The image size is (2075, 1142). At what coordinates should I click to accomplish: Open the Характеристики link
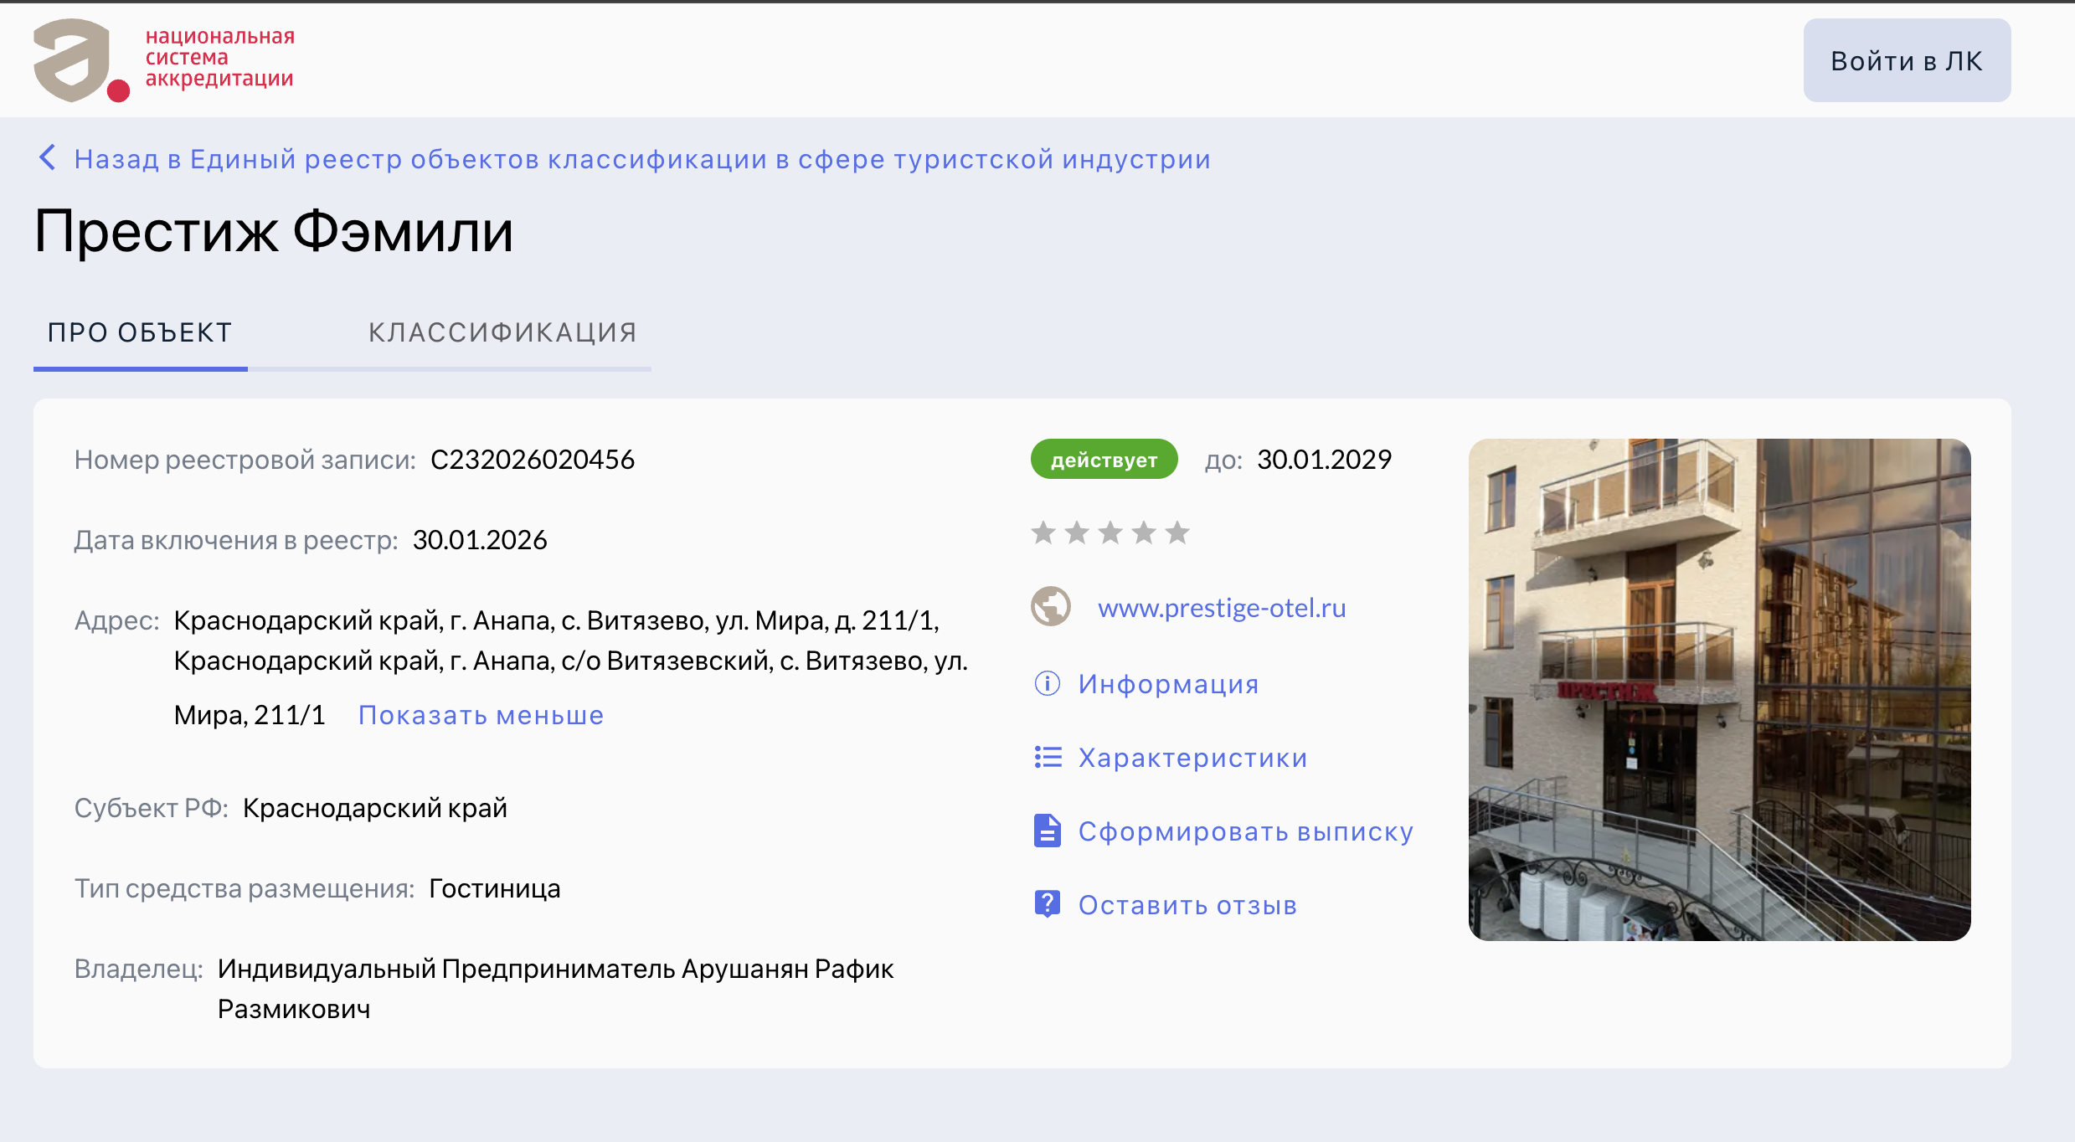[1192, 758]
